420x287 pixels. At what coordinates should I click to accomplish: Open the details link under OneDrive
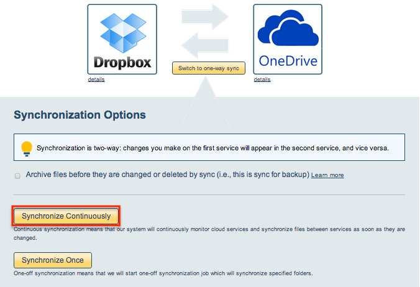coord(262,80)
